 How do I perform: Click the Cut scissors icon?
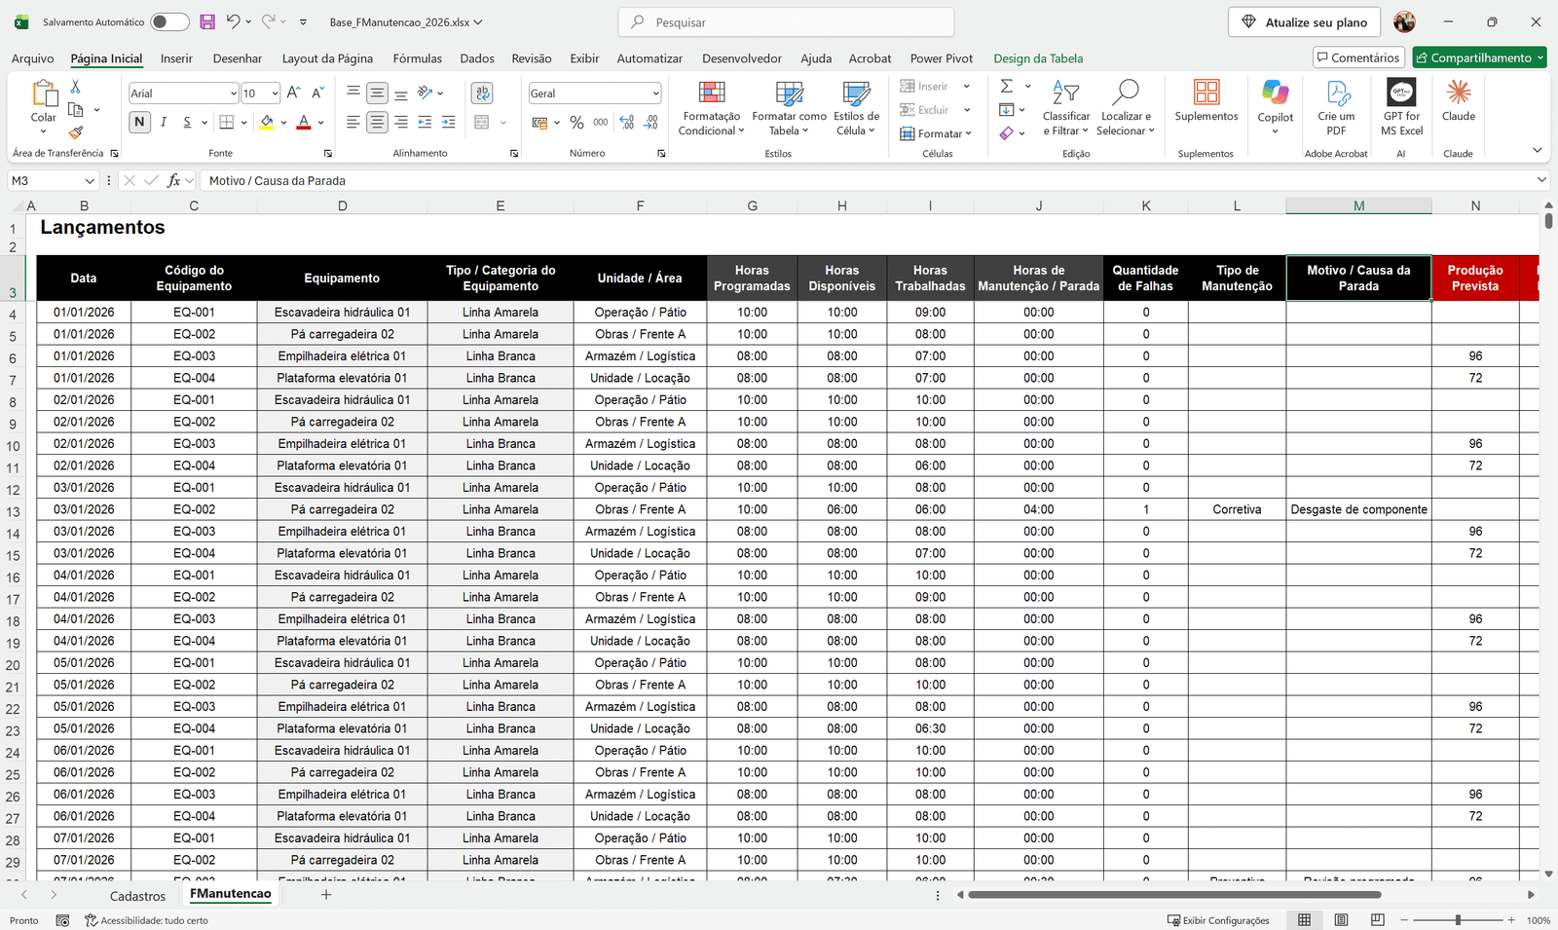tap(75, 88)
